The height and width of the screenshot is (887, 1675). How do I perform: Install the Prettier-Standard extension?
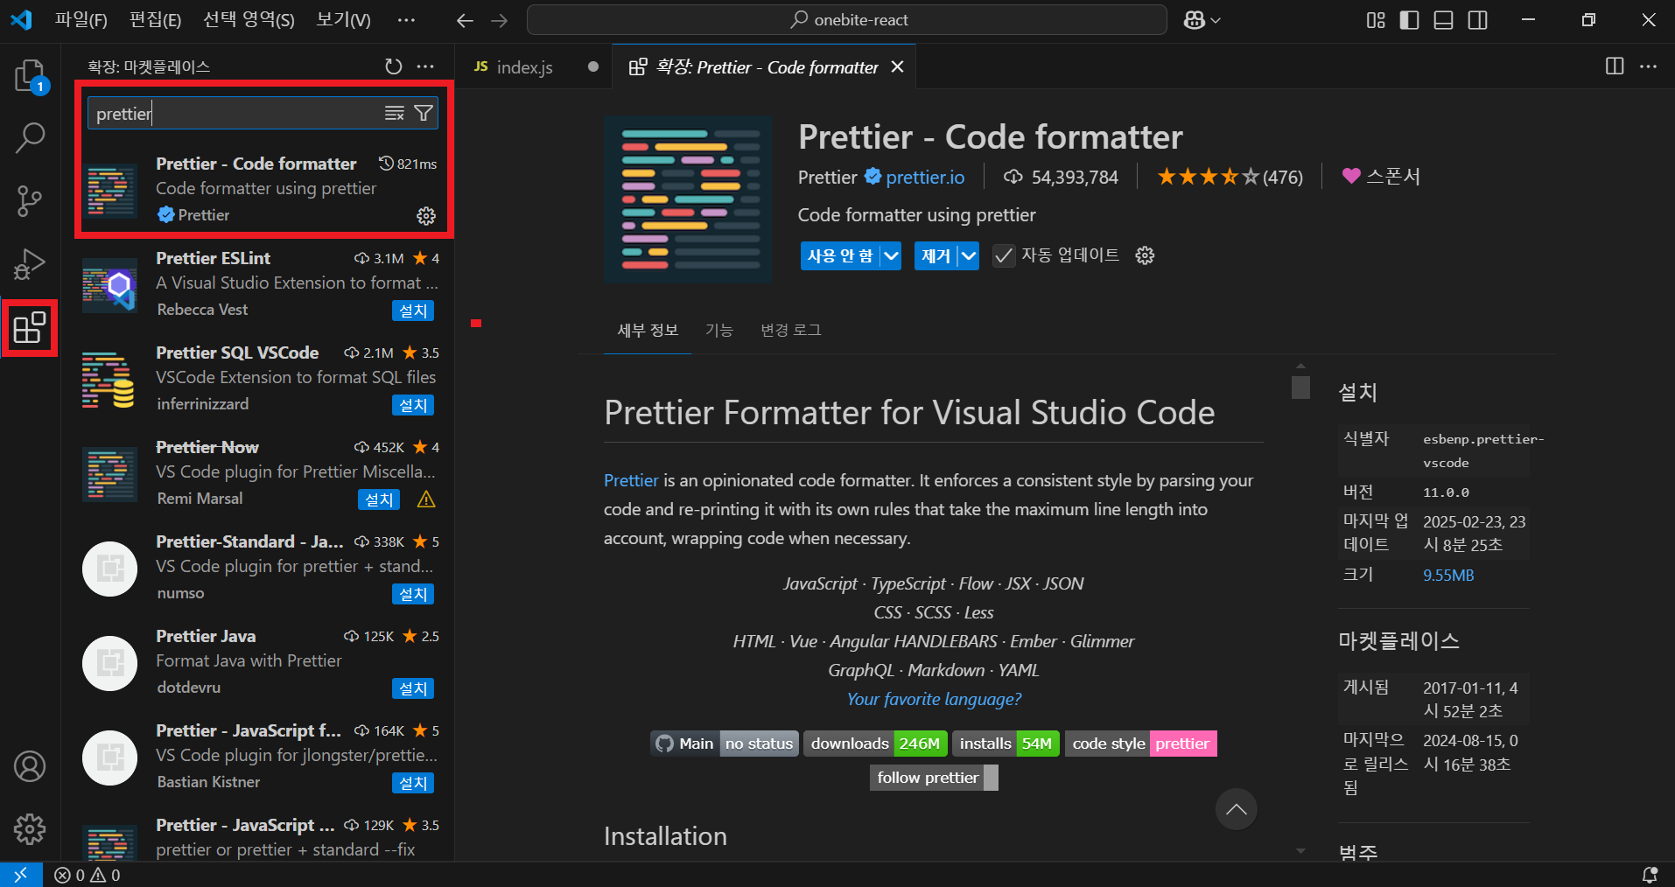pos(413,594)
